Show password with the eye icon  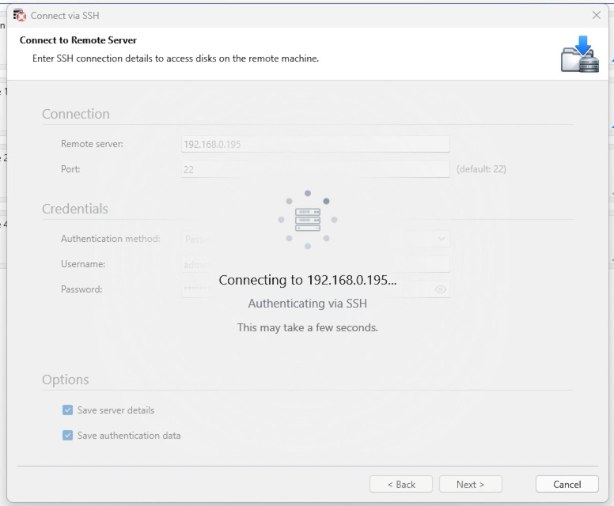pos(440,289)
